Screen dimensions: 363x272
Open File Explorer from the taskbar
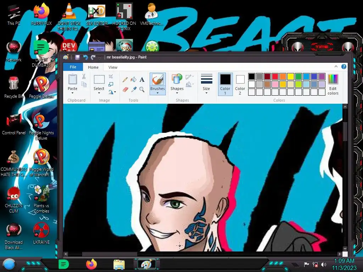pyautogui.click(x=119, y=264)
